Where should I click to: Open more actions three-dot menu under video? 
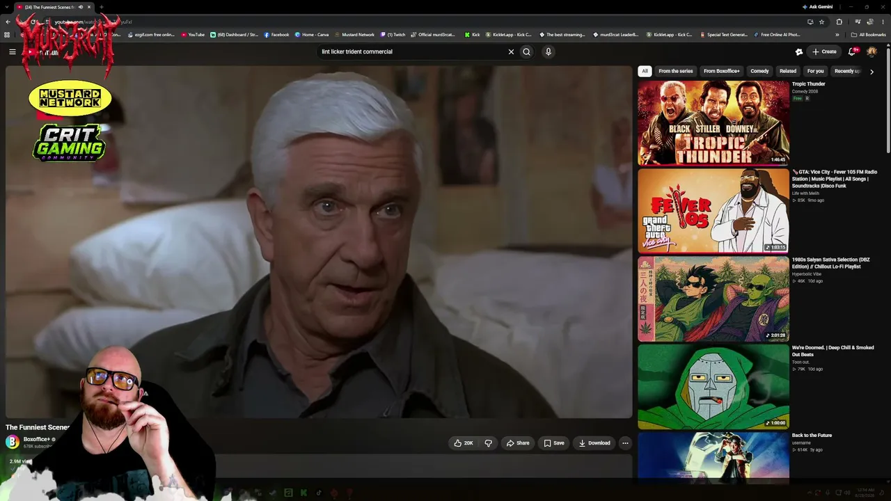point(625,443)
